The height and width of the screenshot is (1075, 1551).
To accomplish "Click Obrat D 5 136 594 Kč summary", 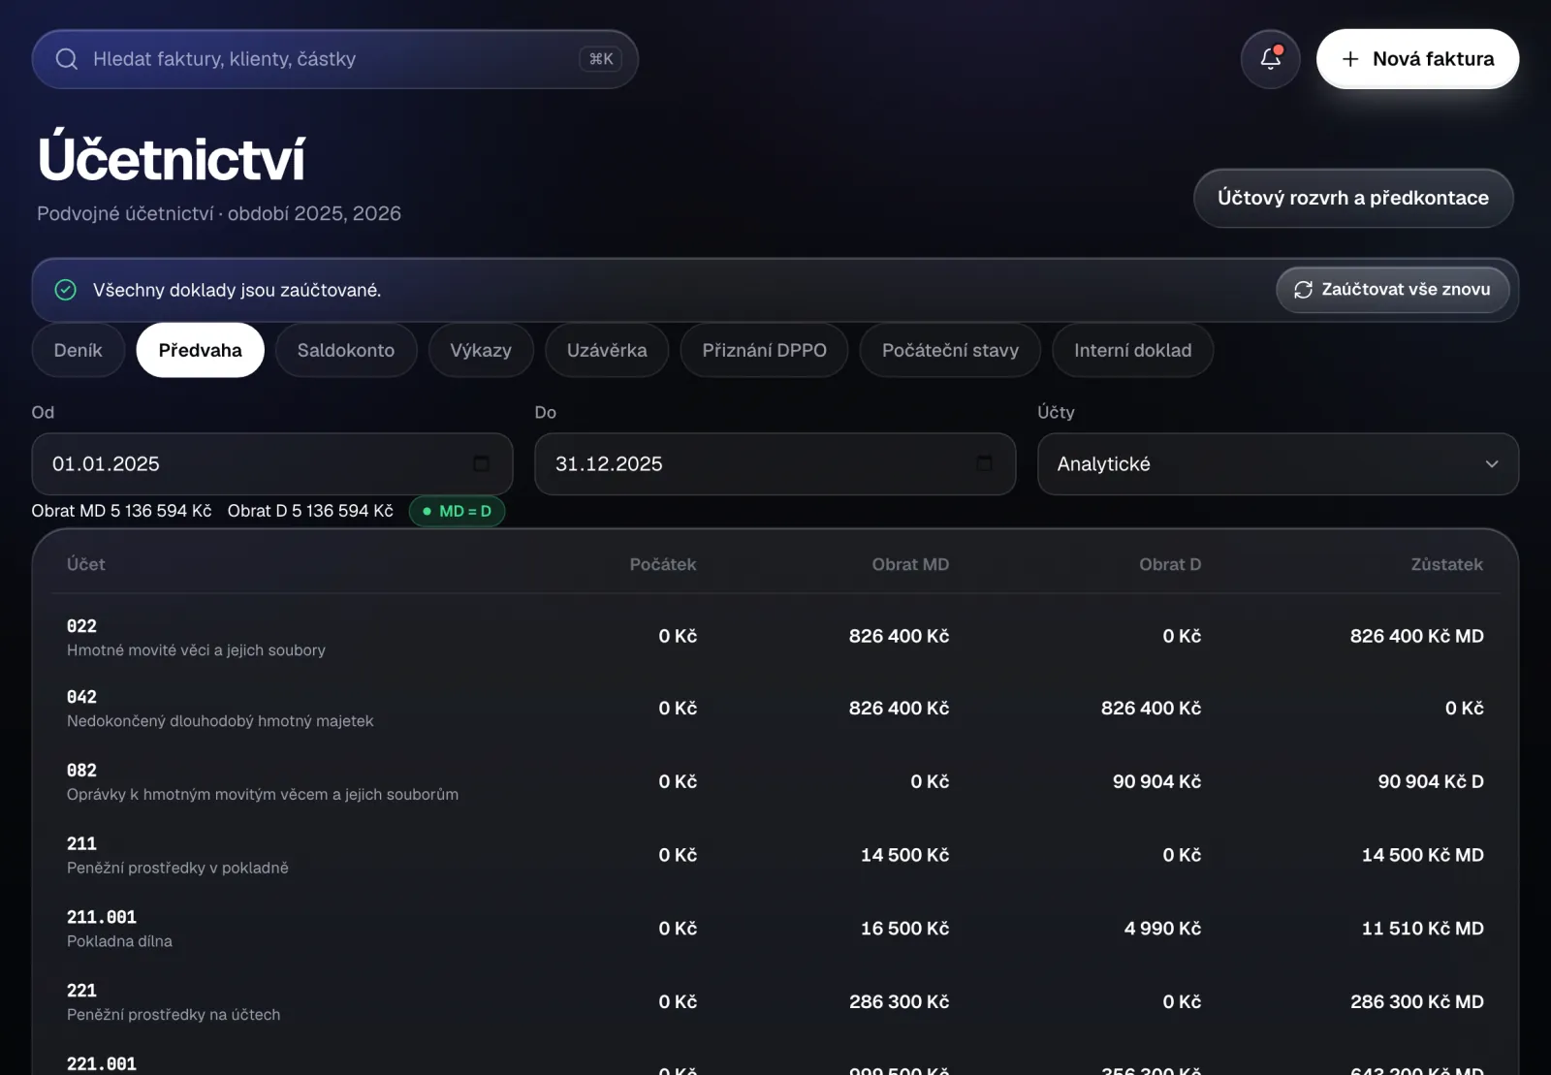I will coord(310,511).
